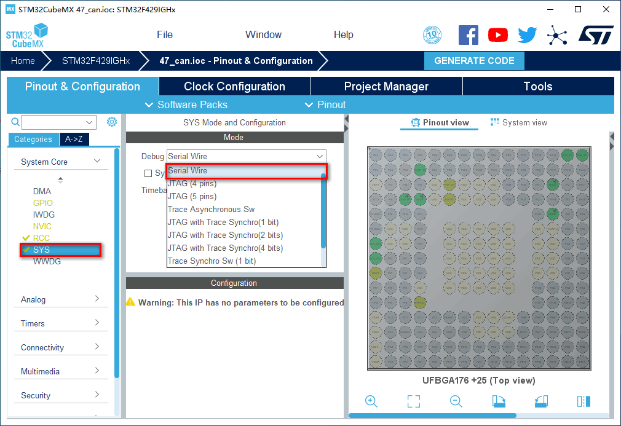Viewport: 621px width, 426px height.
Task: Click the Twitter bird icon
Action: click(x=527, y=35)
